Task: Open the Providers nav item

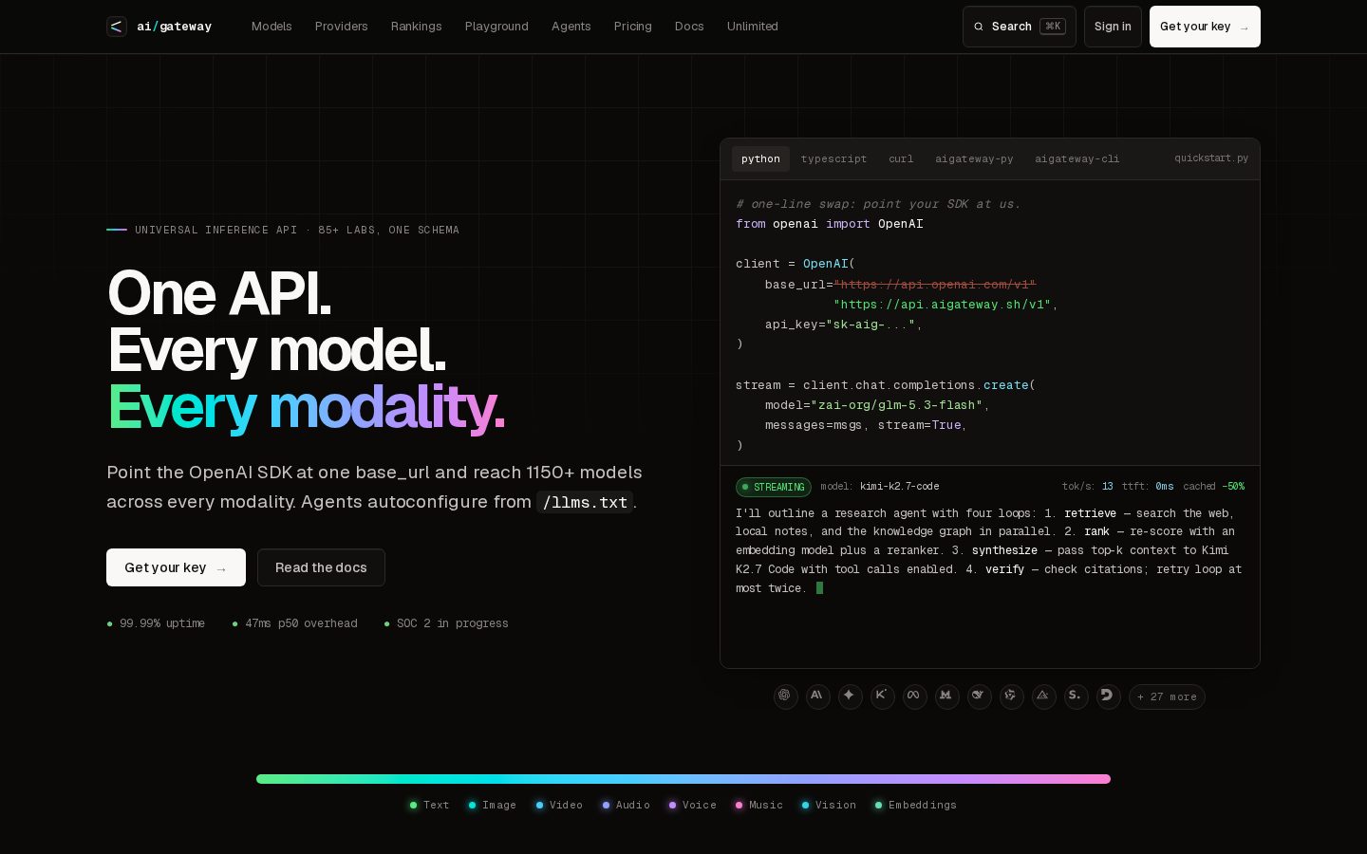Action: coord(341,27)
